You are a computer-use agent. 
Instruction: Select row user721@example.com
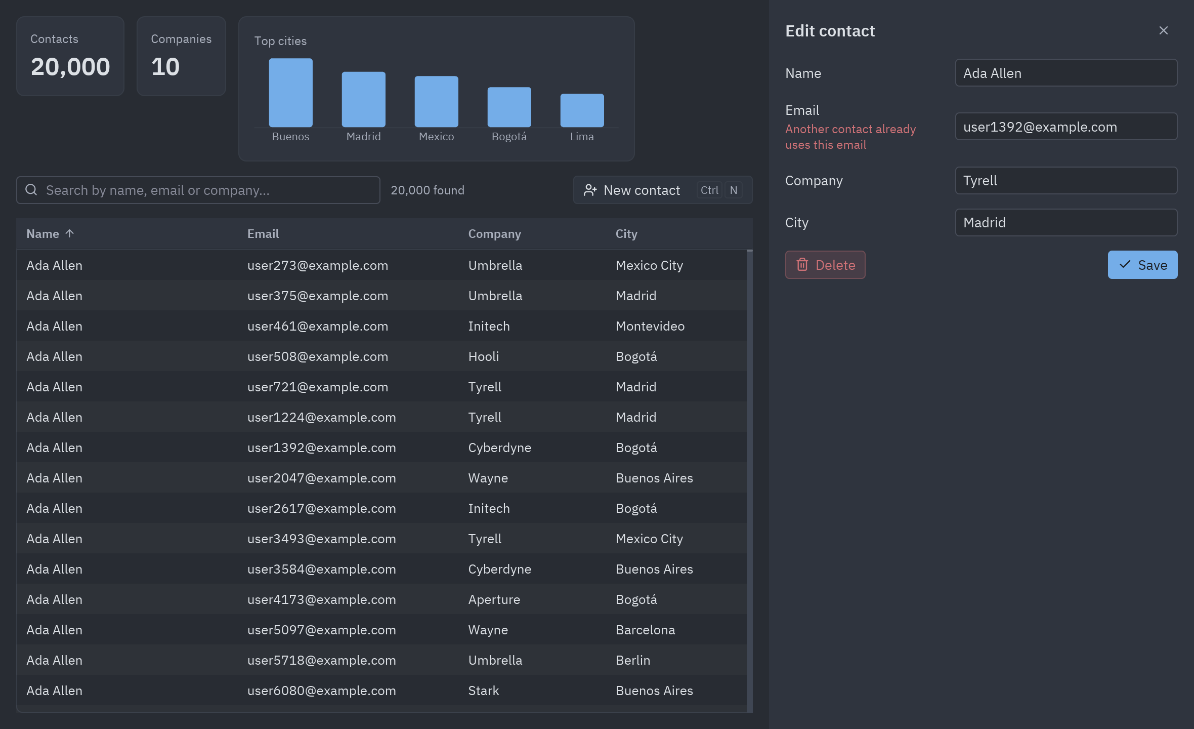(x=382, y=386)
